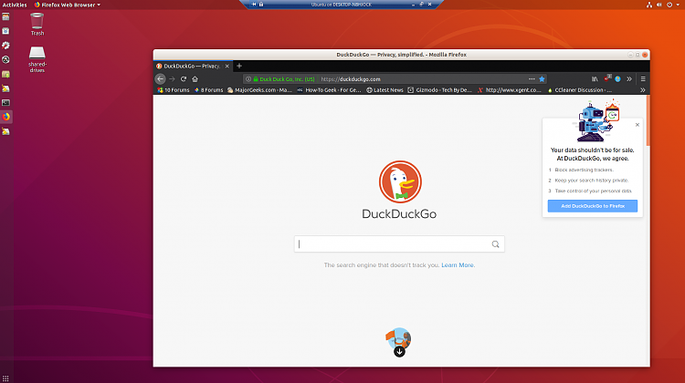Open the How-To Geek bookmark
Image resolution: width=685 pixels, height=383 pixels.
click(329, 90)
